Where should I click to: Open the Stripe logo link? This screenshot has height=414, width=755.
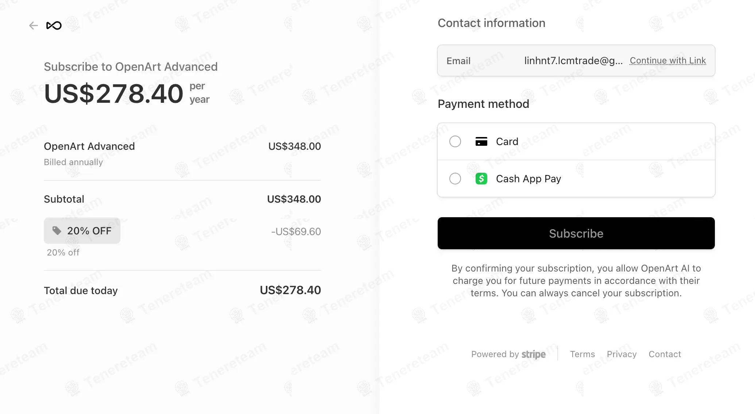[x=533, y=354]
